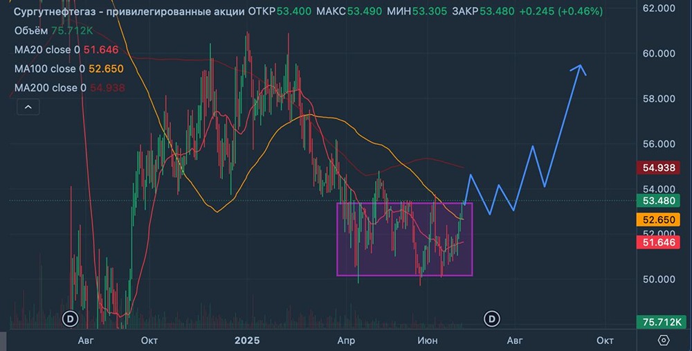Click the Июн label on the time axis
Viewport: 692px width, 351px height.
(428, 341)
